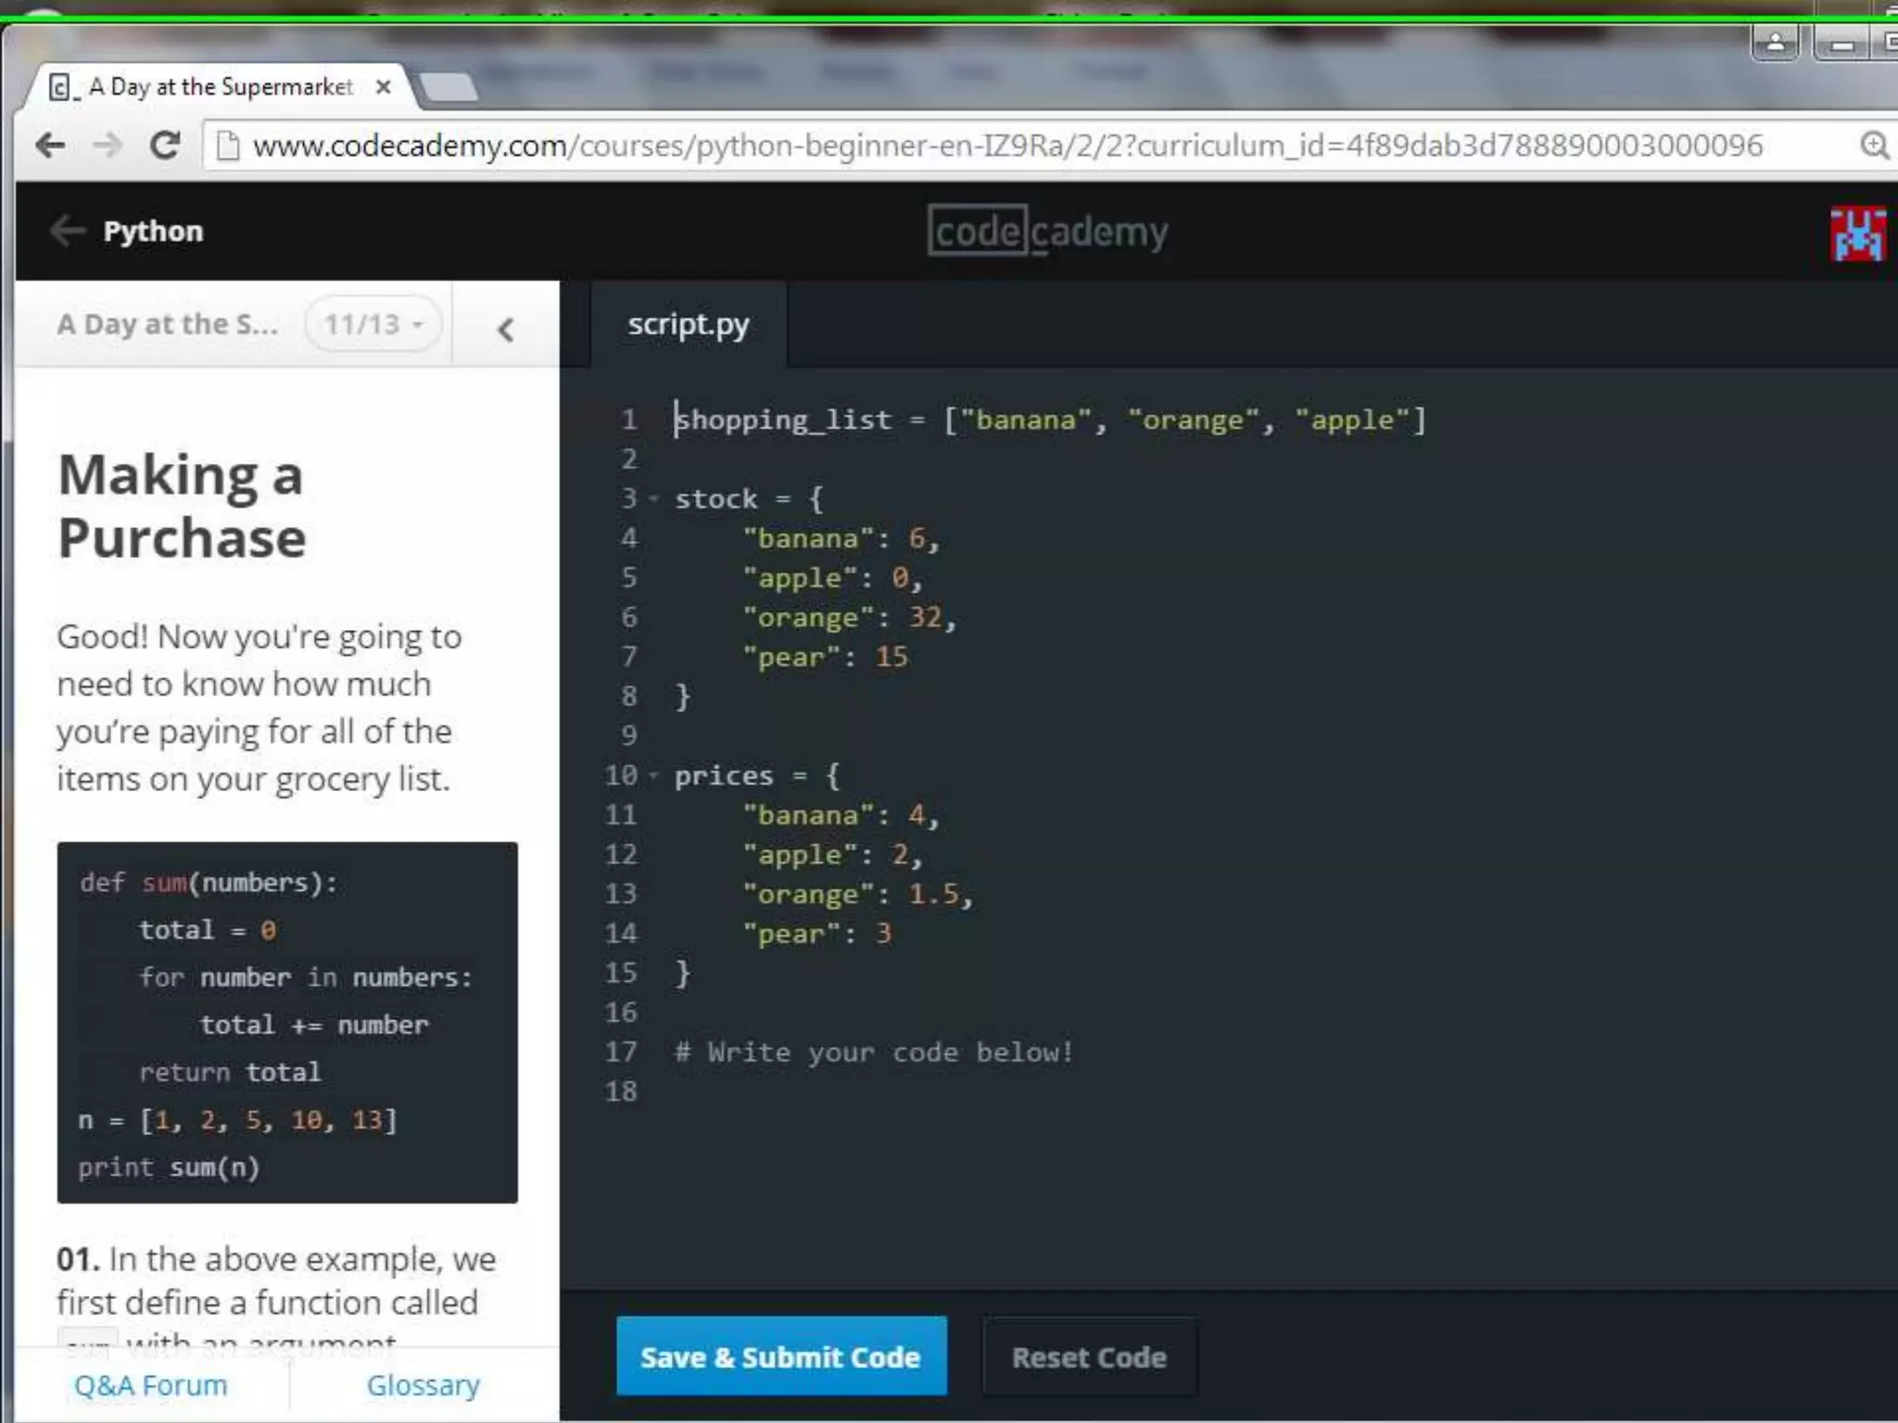
Task: Open the 11/13 lesson dropdown
Action: (373, 324)
